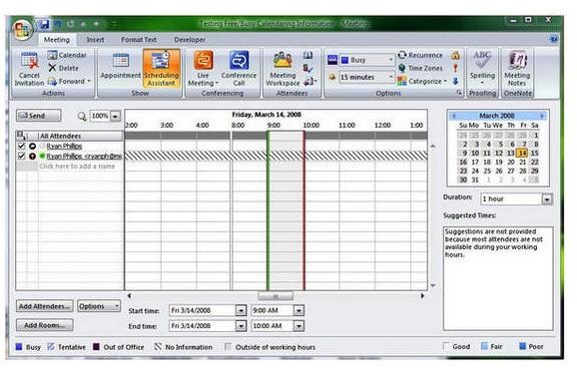Run Spelling check
Screen dimensions: 577x368
coord(482,68)
